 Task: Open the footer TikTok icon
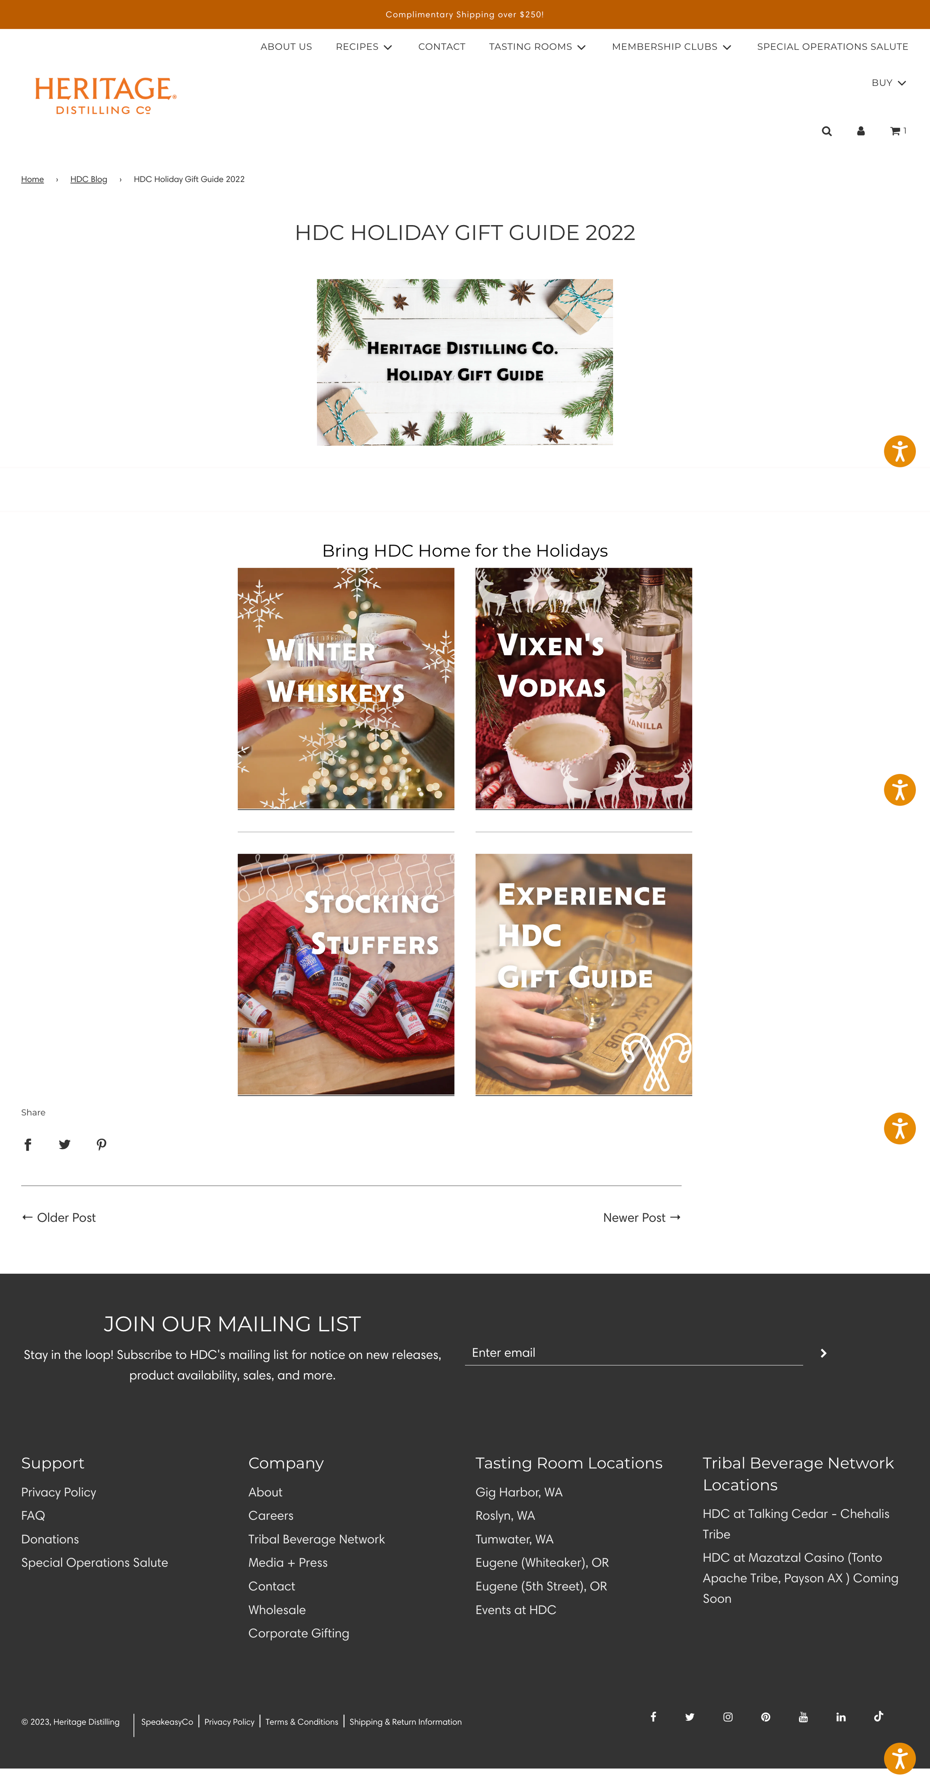879,1716
